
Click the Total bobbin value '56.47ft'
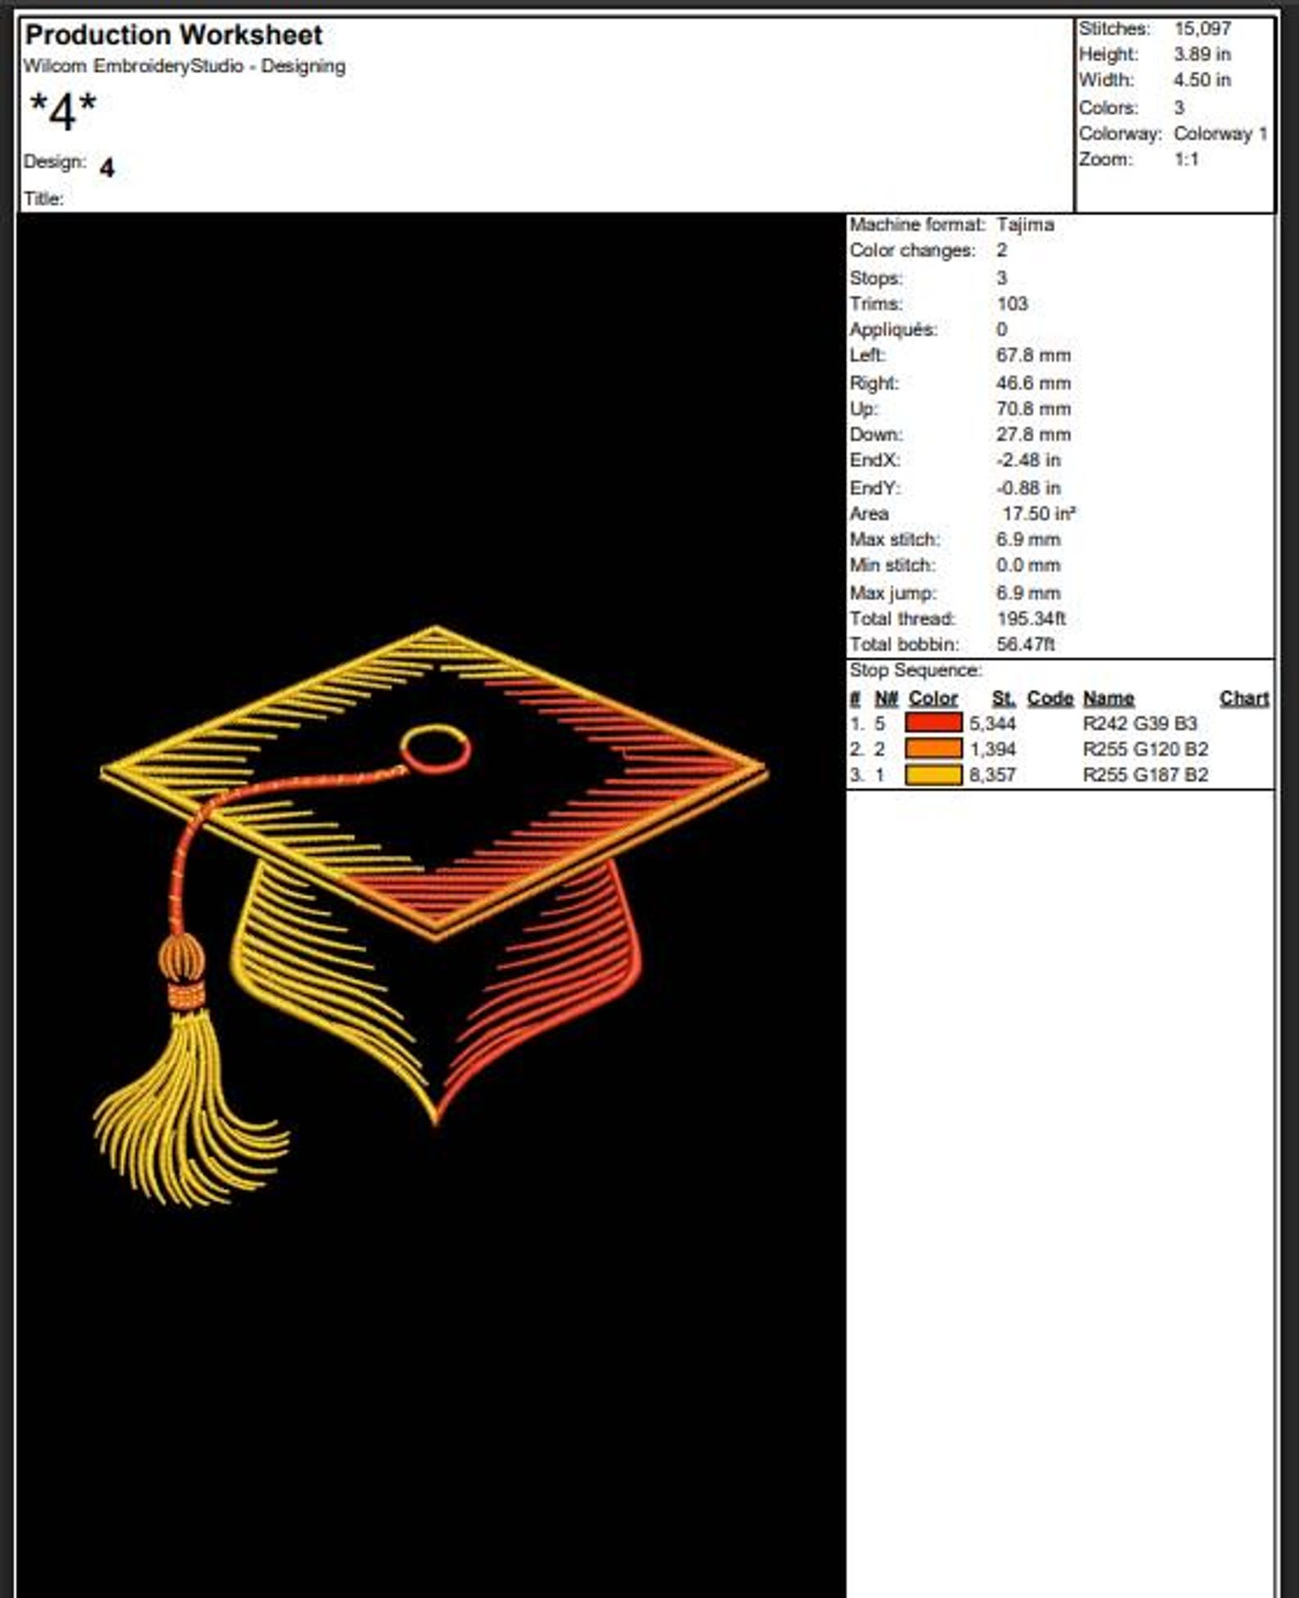(1025, 644)
